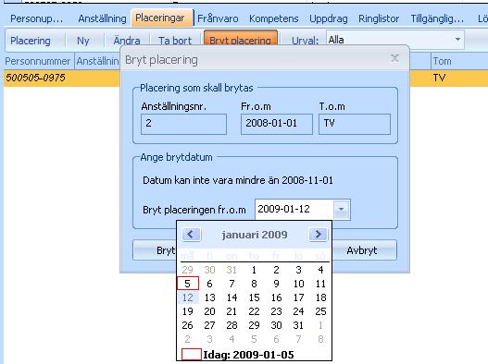Click the Anställningsnr. field showing 2

tap(183, 124)
